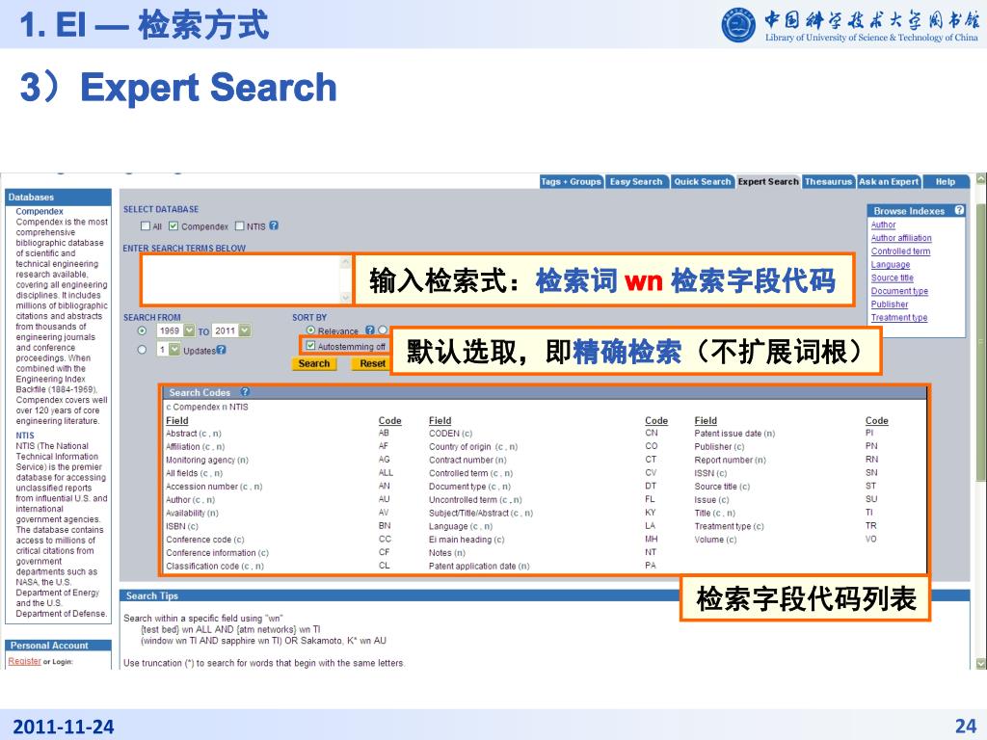987x740 pixels.
Task: Click Search Codes help icon
Action: click(245, 391)
